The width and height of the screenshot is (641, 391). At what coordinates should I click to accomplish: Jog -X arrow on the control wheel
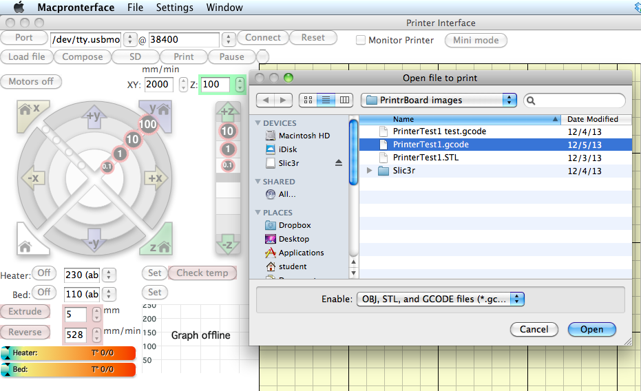[x=33, y=178]
